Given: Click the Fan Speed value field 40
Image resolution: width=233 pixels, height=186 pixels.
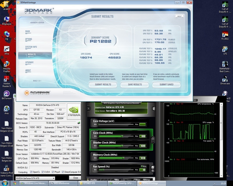Looking at the screenshot, I should pyautogui.click(x=142, y=170).
